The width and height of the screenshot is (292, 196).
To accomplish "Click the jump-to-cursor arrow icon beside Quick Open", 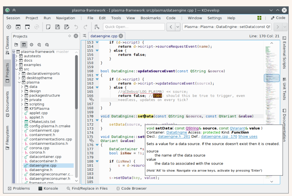I will coord(97,27).
